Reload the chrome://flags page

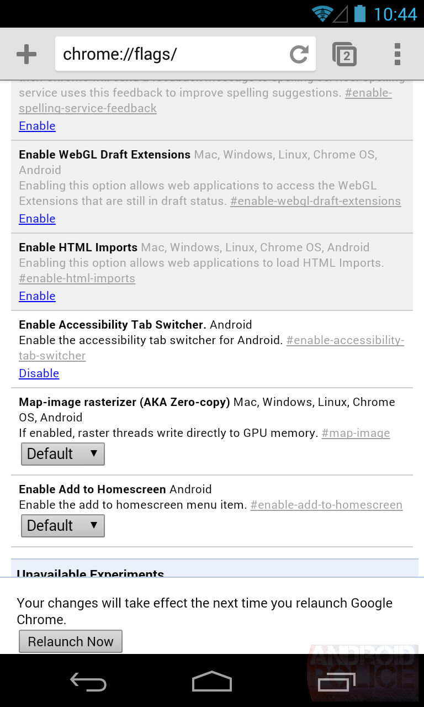(298, 54)
